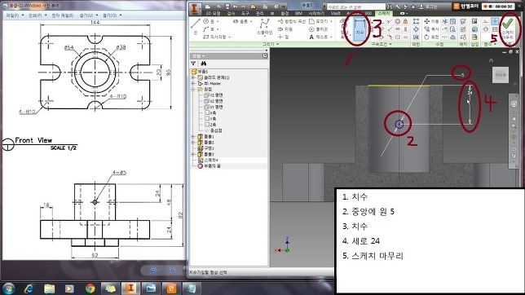
Task: Click E-mail (전자 메일) in Photo Viewer
Action: point(62,15)
